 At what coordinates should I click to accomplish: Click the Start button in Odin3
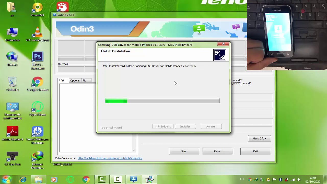point(184,151)
